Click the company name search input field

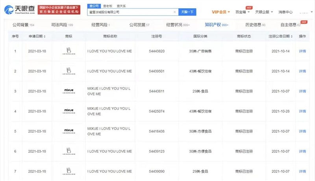click(130, 12)
